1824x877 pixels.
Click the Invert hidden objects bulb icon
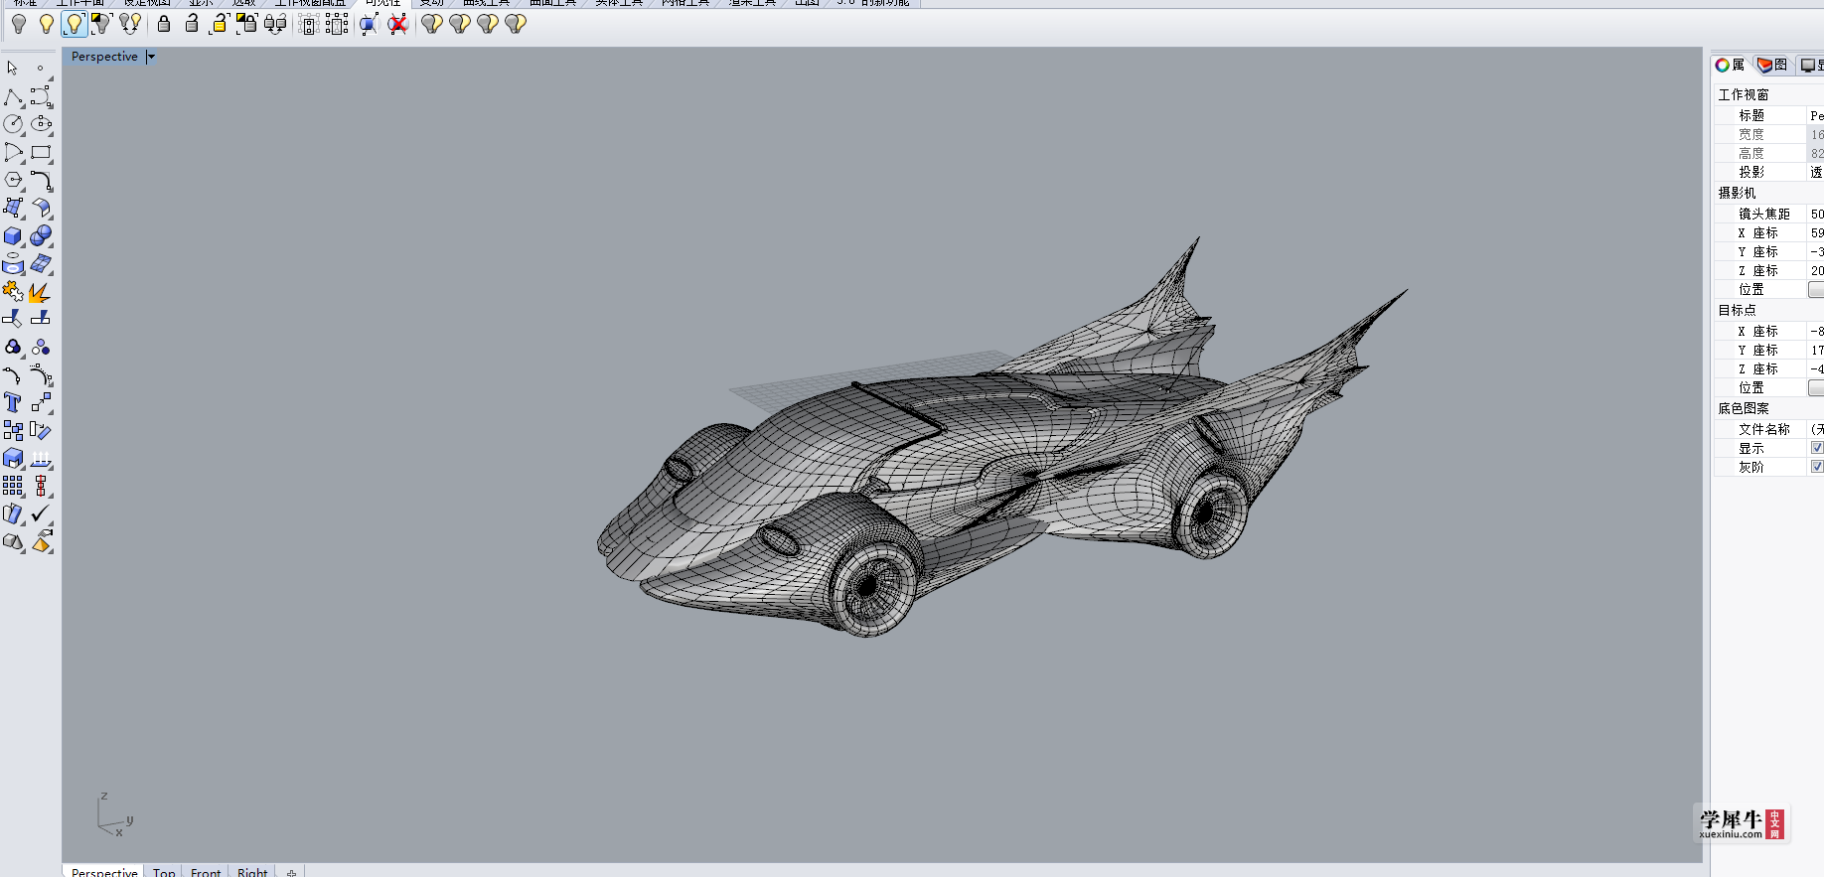tap(101, 24)
